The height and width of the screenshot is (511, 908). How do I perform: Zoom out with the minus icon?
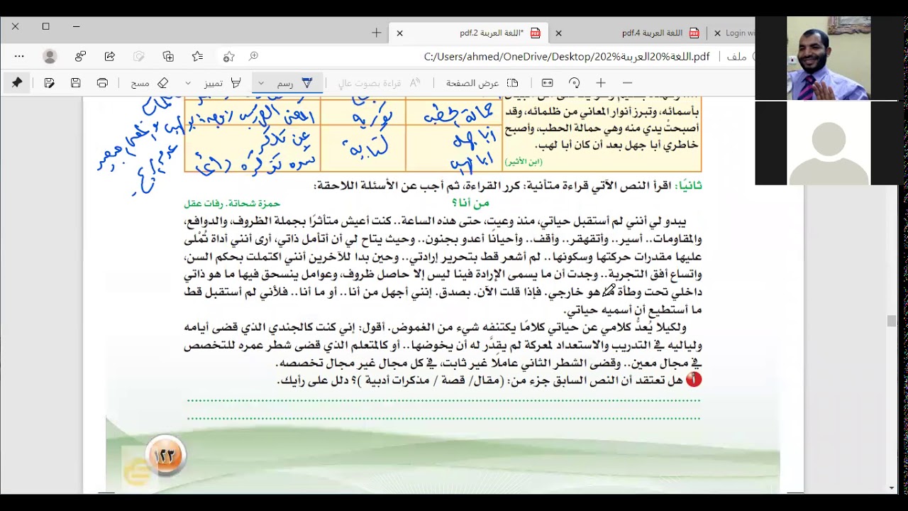pos(627,83)
